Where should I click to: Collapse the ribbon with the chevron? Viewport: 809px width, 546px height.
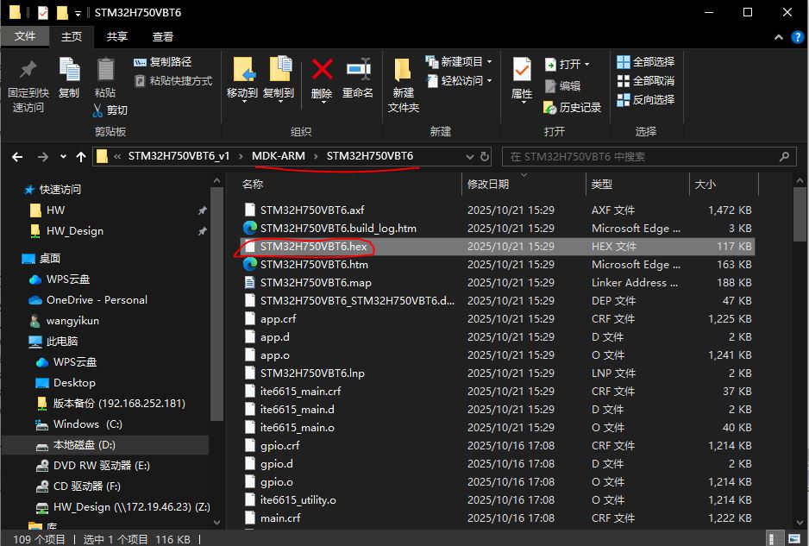[779, 37]
